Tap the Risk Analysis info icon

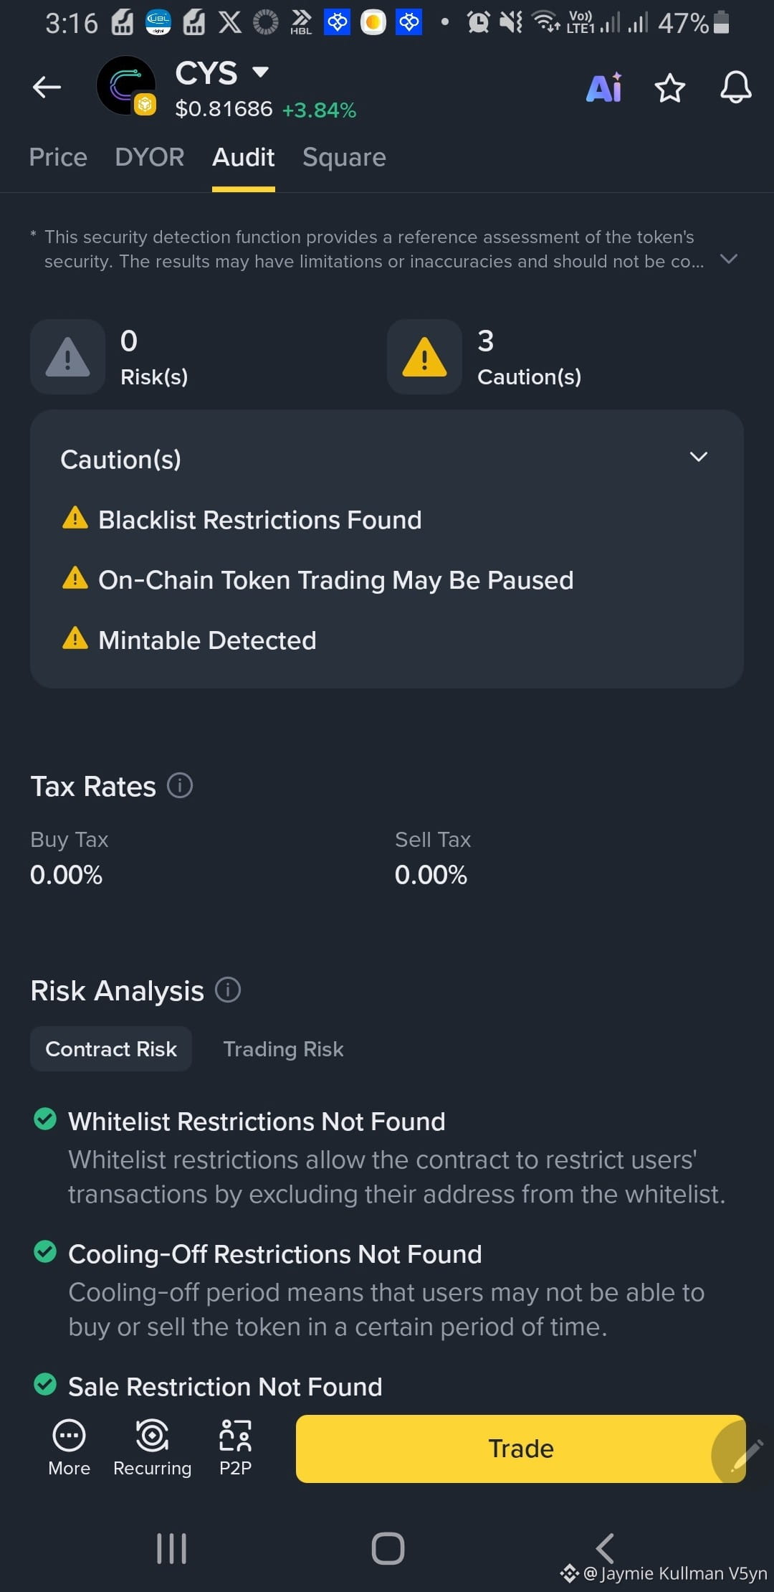pos(228,990)
